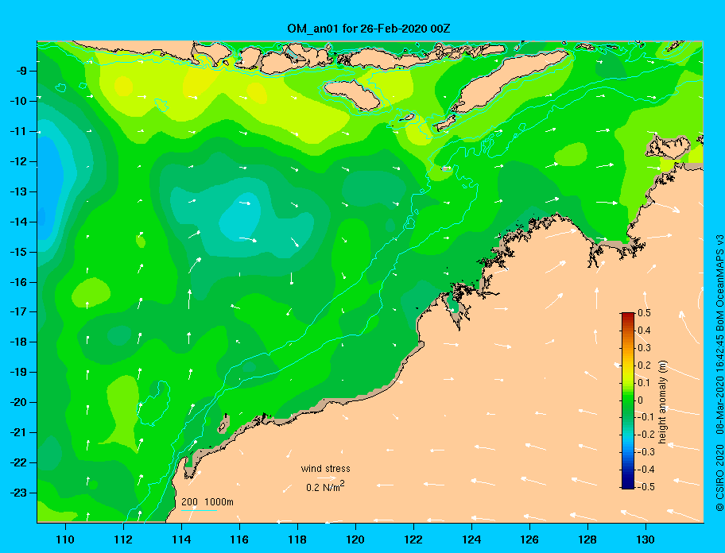Screen dimensions: 725x553
Task: Click latitude label -19 on y-axis
Action: (18, 372)
